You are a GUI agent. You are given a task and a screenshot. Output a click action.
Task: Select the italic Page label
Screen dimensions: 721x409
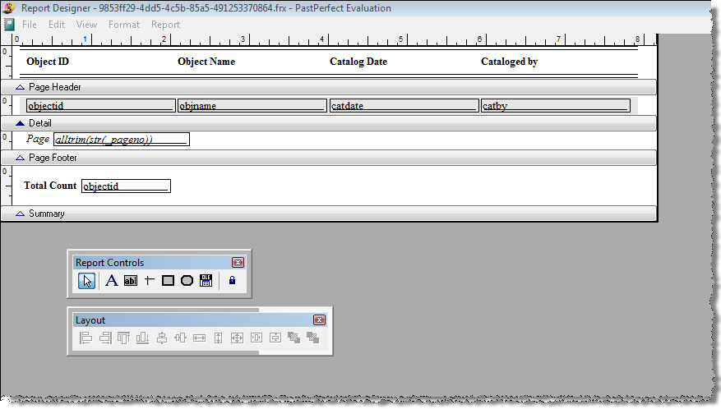38,139
